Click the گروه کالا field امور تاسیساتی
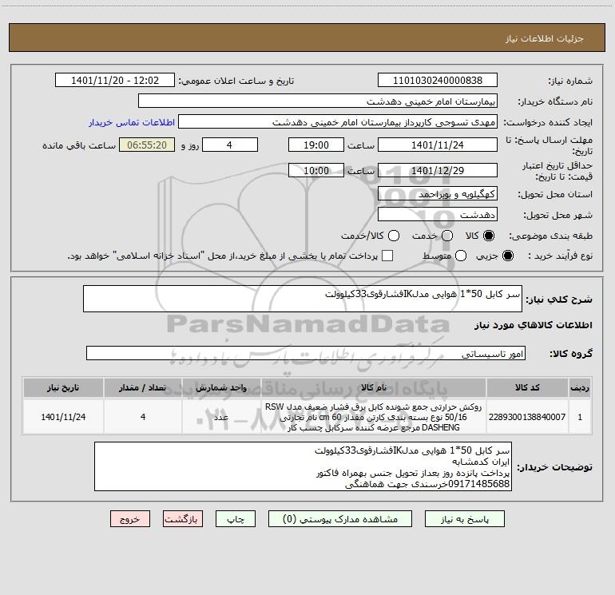The width and height of the screenshot is (615, 595). [306, 353]
